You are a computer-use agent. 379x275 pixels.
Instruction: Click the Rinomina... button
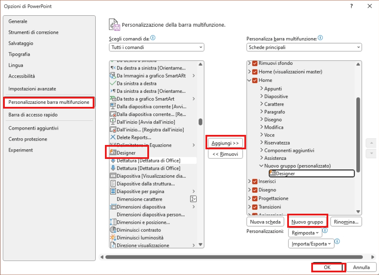(x=346, y=222)
